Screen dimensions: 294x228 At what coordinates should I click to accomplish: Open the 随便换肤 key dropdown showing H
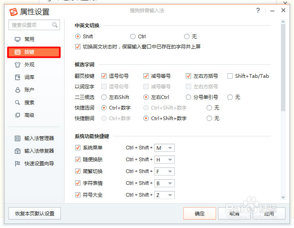165,160
